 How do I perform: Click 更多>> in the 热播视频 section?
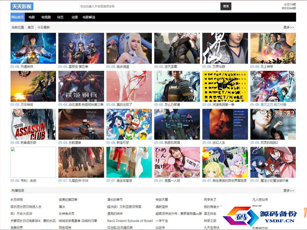click(289, 190)
